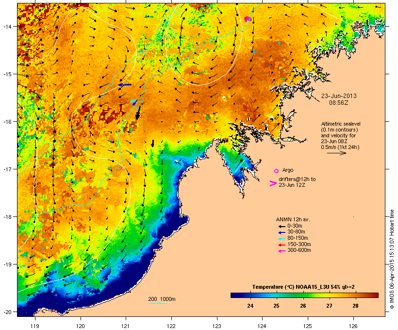Screen dimensions: 398x330
Task: Click the -14 latitude axis label
Action: [7, 27]
